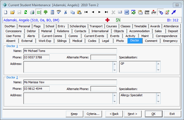
Task: Open the Emergency tab
Action: pyautogui.click(x=170, y=41)
